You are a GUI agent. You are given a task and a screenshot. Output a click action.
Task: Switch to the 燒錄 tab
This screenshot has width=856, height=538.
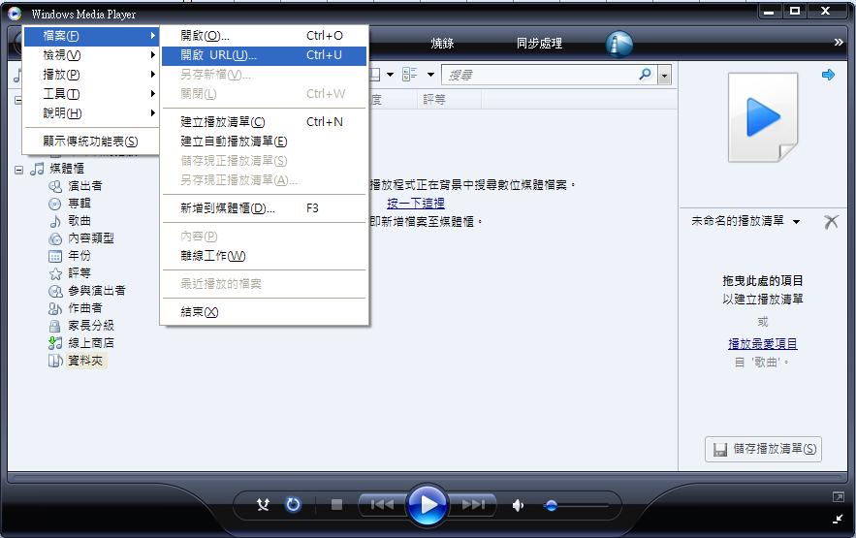click(442, 43)
